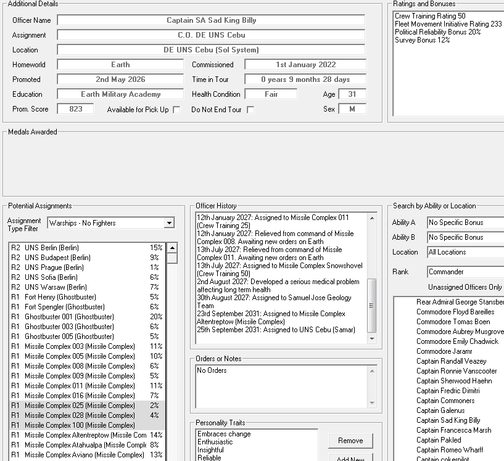Select Missile Complex Atahualpa assignment
This screenshot has width=504, height=461.
[x=87, y=445]
